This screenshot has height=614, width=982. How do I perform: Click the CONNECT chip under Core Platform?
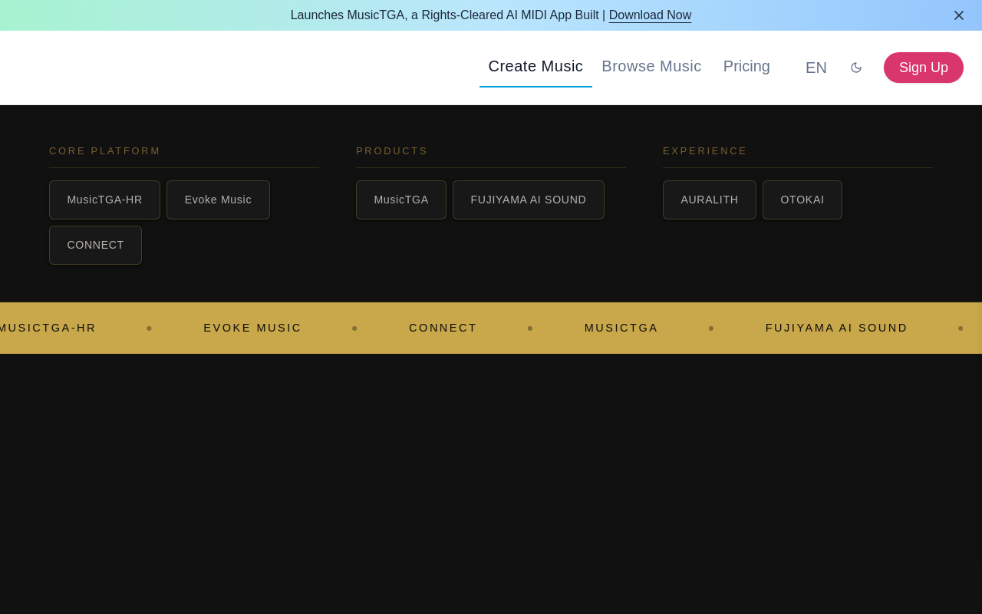[x=95, y=245]
